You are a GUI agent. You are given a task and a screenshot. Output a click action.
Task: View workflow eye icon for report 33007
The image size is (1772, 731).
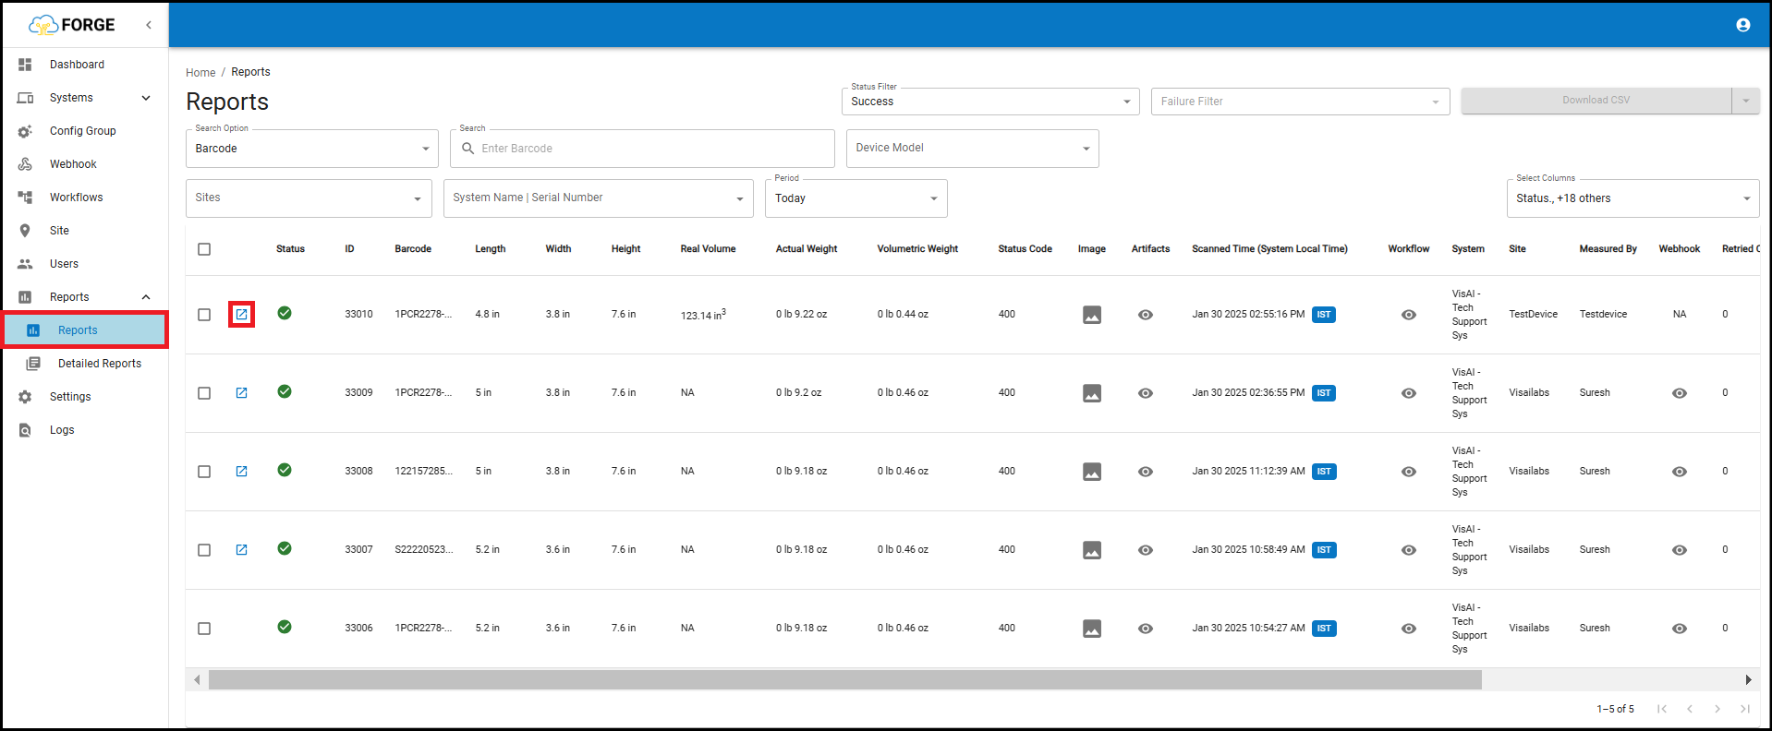pos(1408,550)
